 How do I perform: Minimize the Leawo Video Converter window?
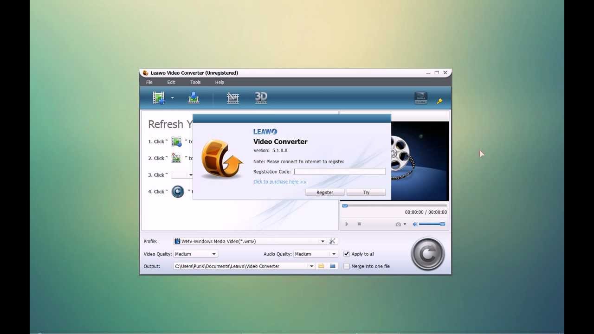(x=428, y=73)
